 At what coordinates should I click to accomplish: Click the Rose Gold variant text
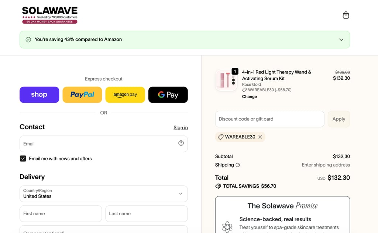(251, 85)
